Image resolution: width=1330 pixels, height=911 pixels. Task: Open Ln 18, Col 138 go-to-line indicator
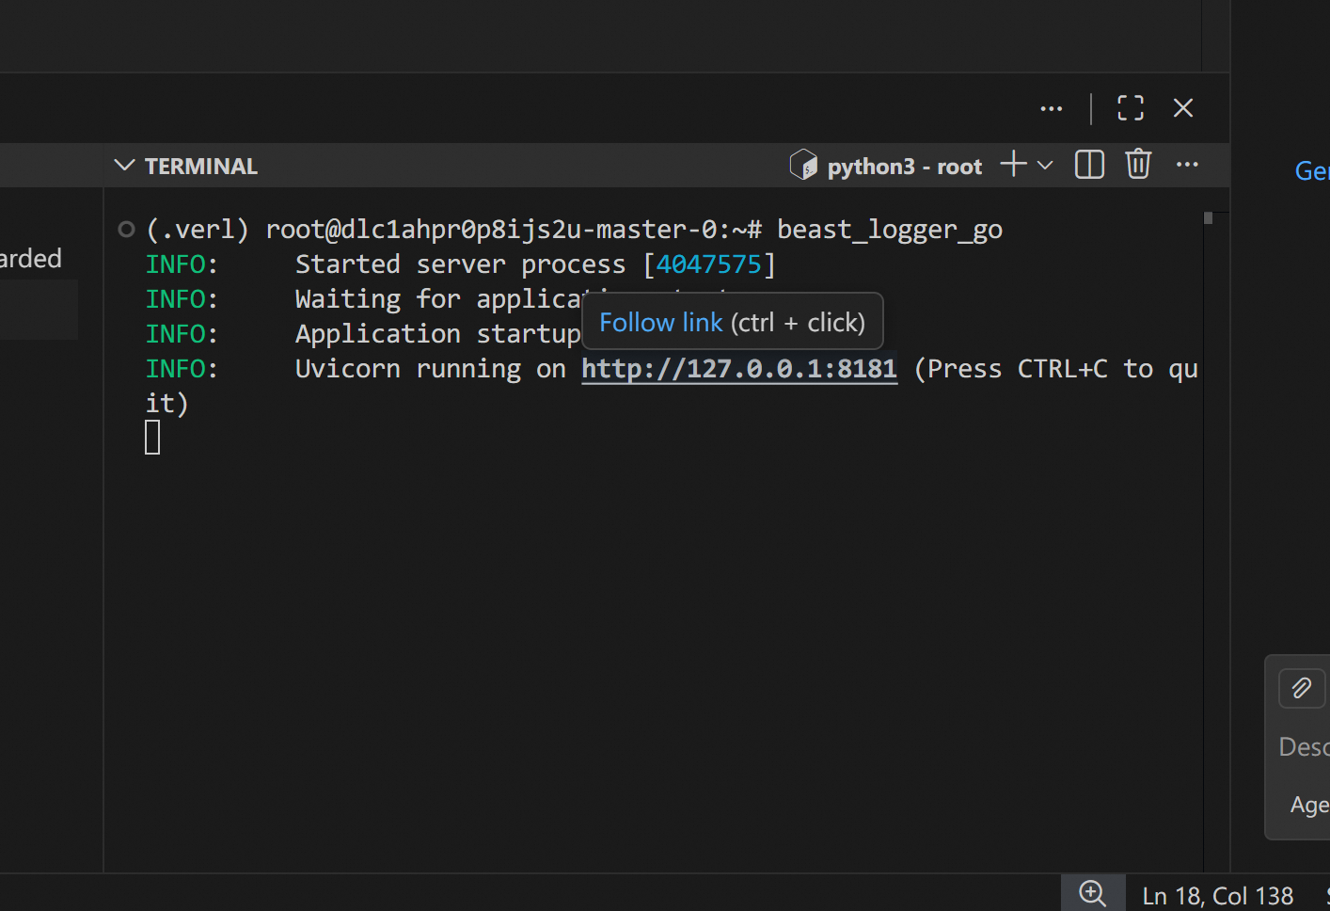[x=1217, y=896]
